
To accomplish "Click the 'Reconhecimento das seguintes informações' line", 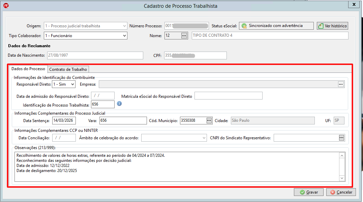I will click(74, 161).
